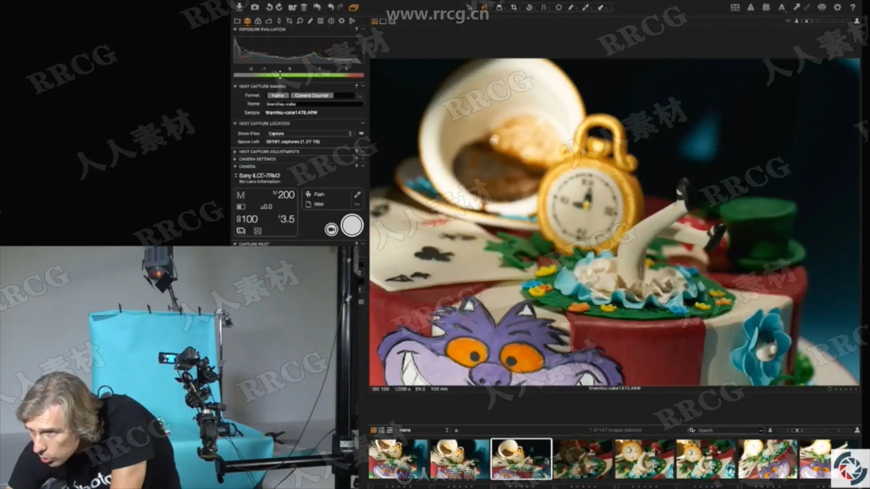The width and height of the screenshot is (870, 489).
Task: Open the Print icon in top toolbar
Action: pyautogui.click(x=822, y=7)
